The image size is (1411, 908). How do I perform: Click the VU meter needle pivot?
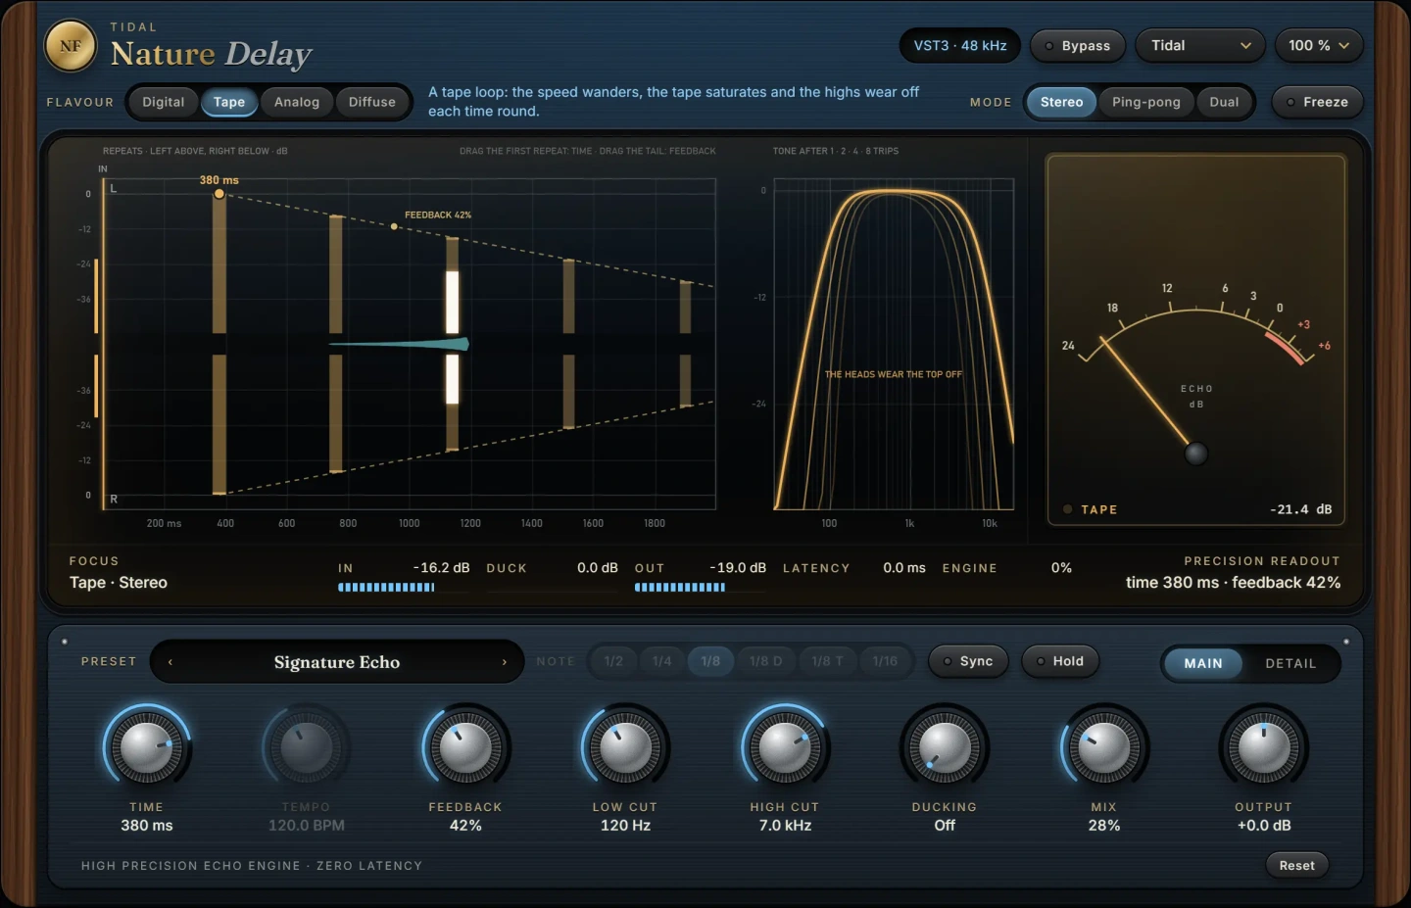pyautogui.click(x=1196, y=454)
